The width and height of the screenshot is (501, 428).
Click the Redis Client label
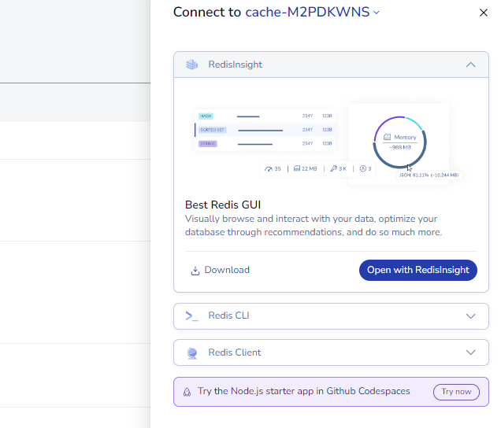(235, 352)
